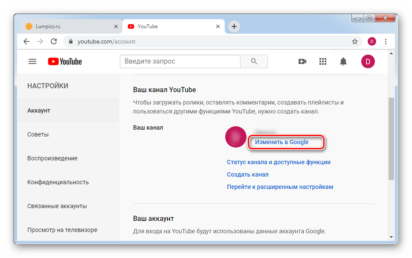Screen dimensions: 412x258
Task: Reload the page
Action: click(x=54, y=41)
